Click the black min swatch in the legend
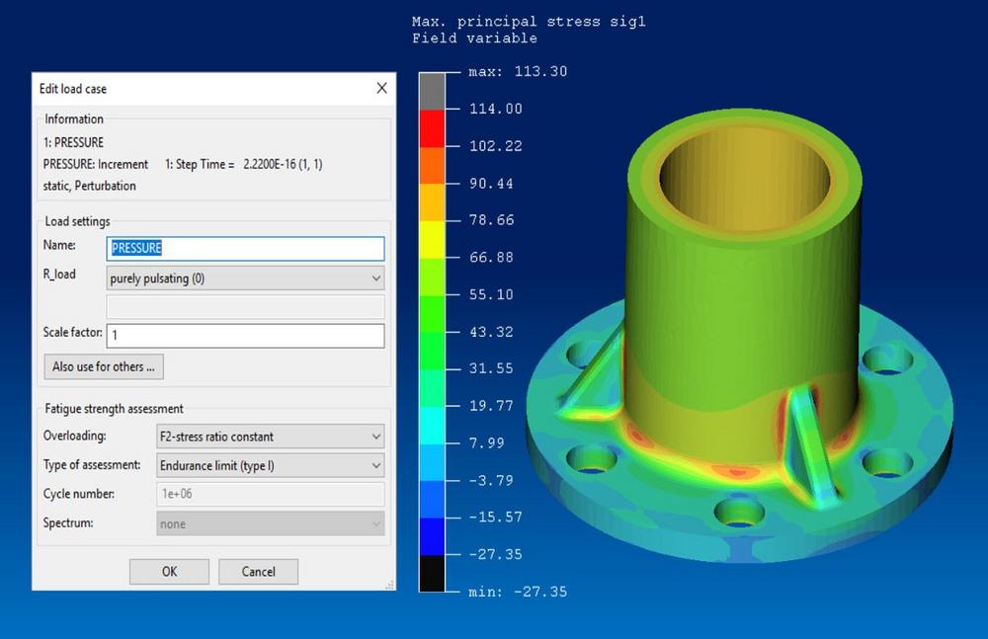This screenshot has height=639, width=988. coord(433,573)
